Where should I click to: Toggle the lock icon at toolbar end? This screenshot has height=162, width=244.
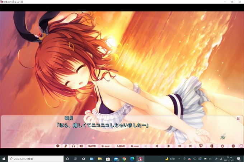point(241,146)
